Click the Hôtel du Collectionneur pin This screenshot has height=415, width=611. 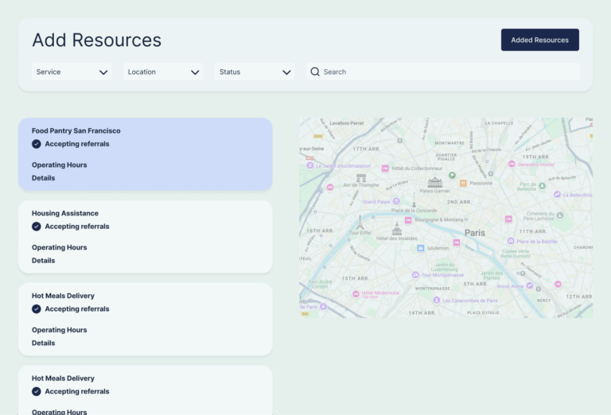385,169
